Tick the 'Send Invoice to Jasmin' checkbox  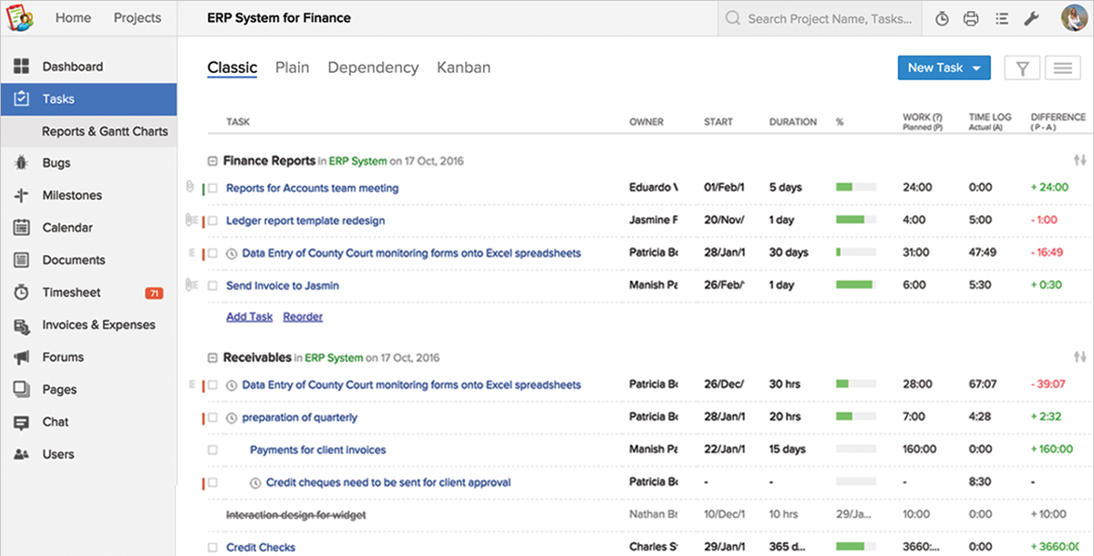point(212,286)
